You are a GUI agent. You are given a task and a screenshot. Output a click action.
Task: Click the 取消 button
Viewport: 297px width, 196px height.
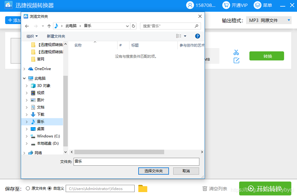click(186, 171)
